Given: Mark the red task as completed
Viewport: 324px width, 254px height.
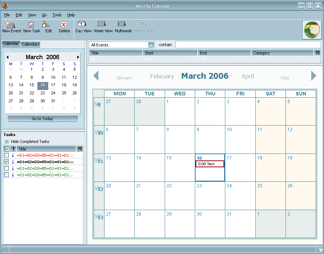Looking at the screenshot, I should click(x=7, y=155).
